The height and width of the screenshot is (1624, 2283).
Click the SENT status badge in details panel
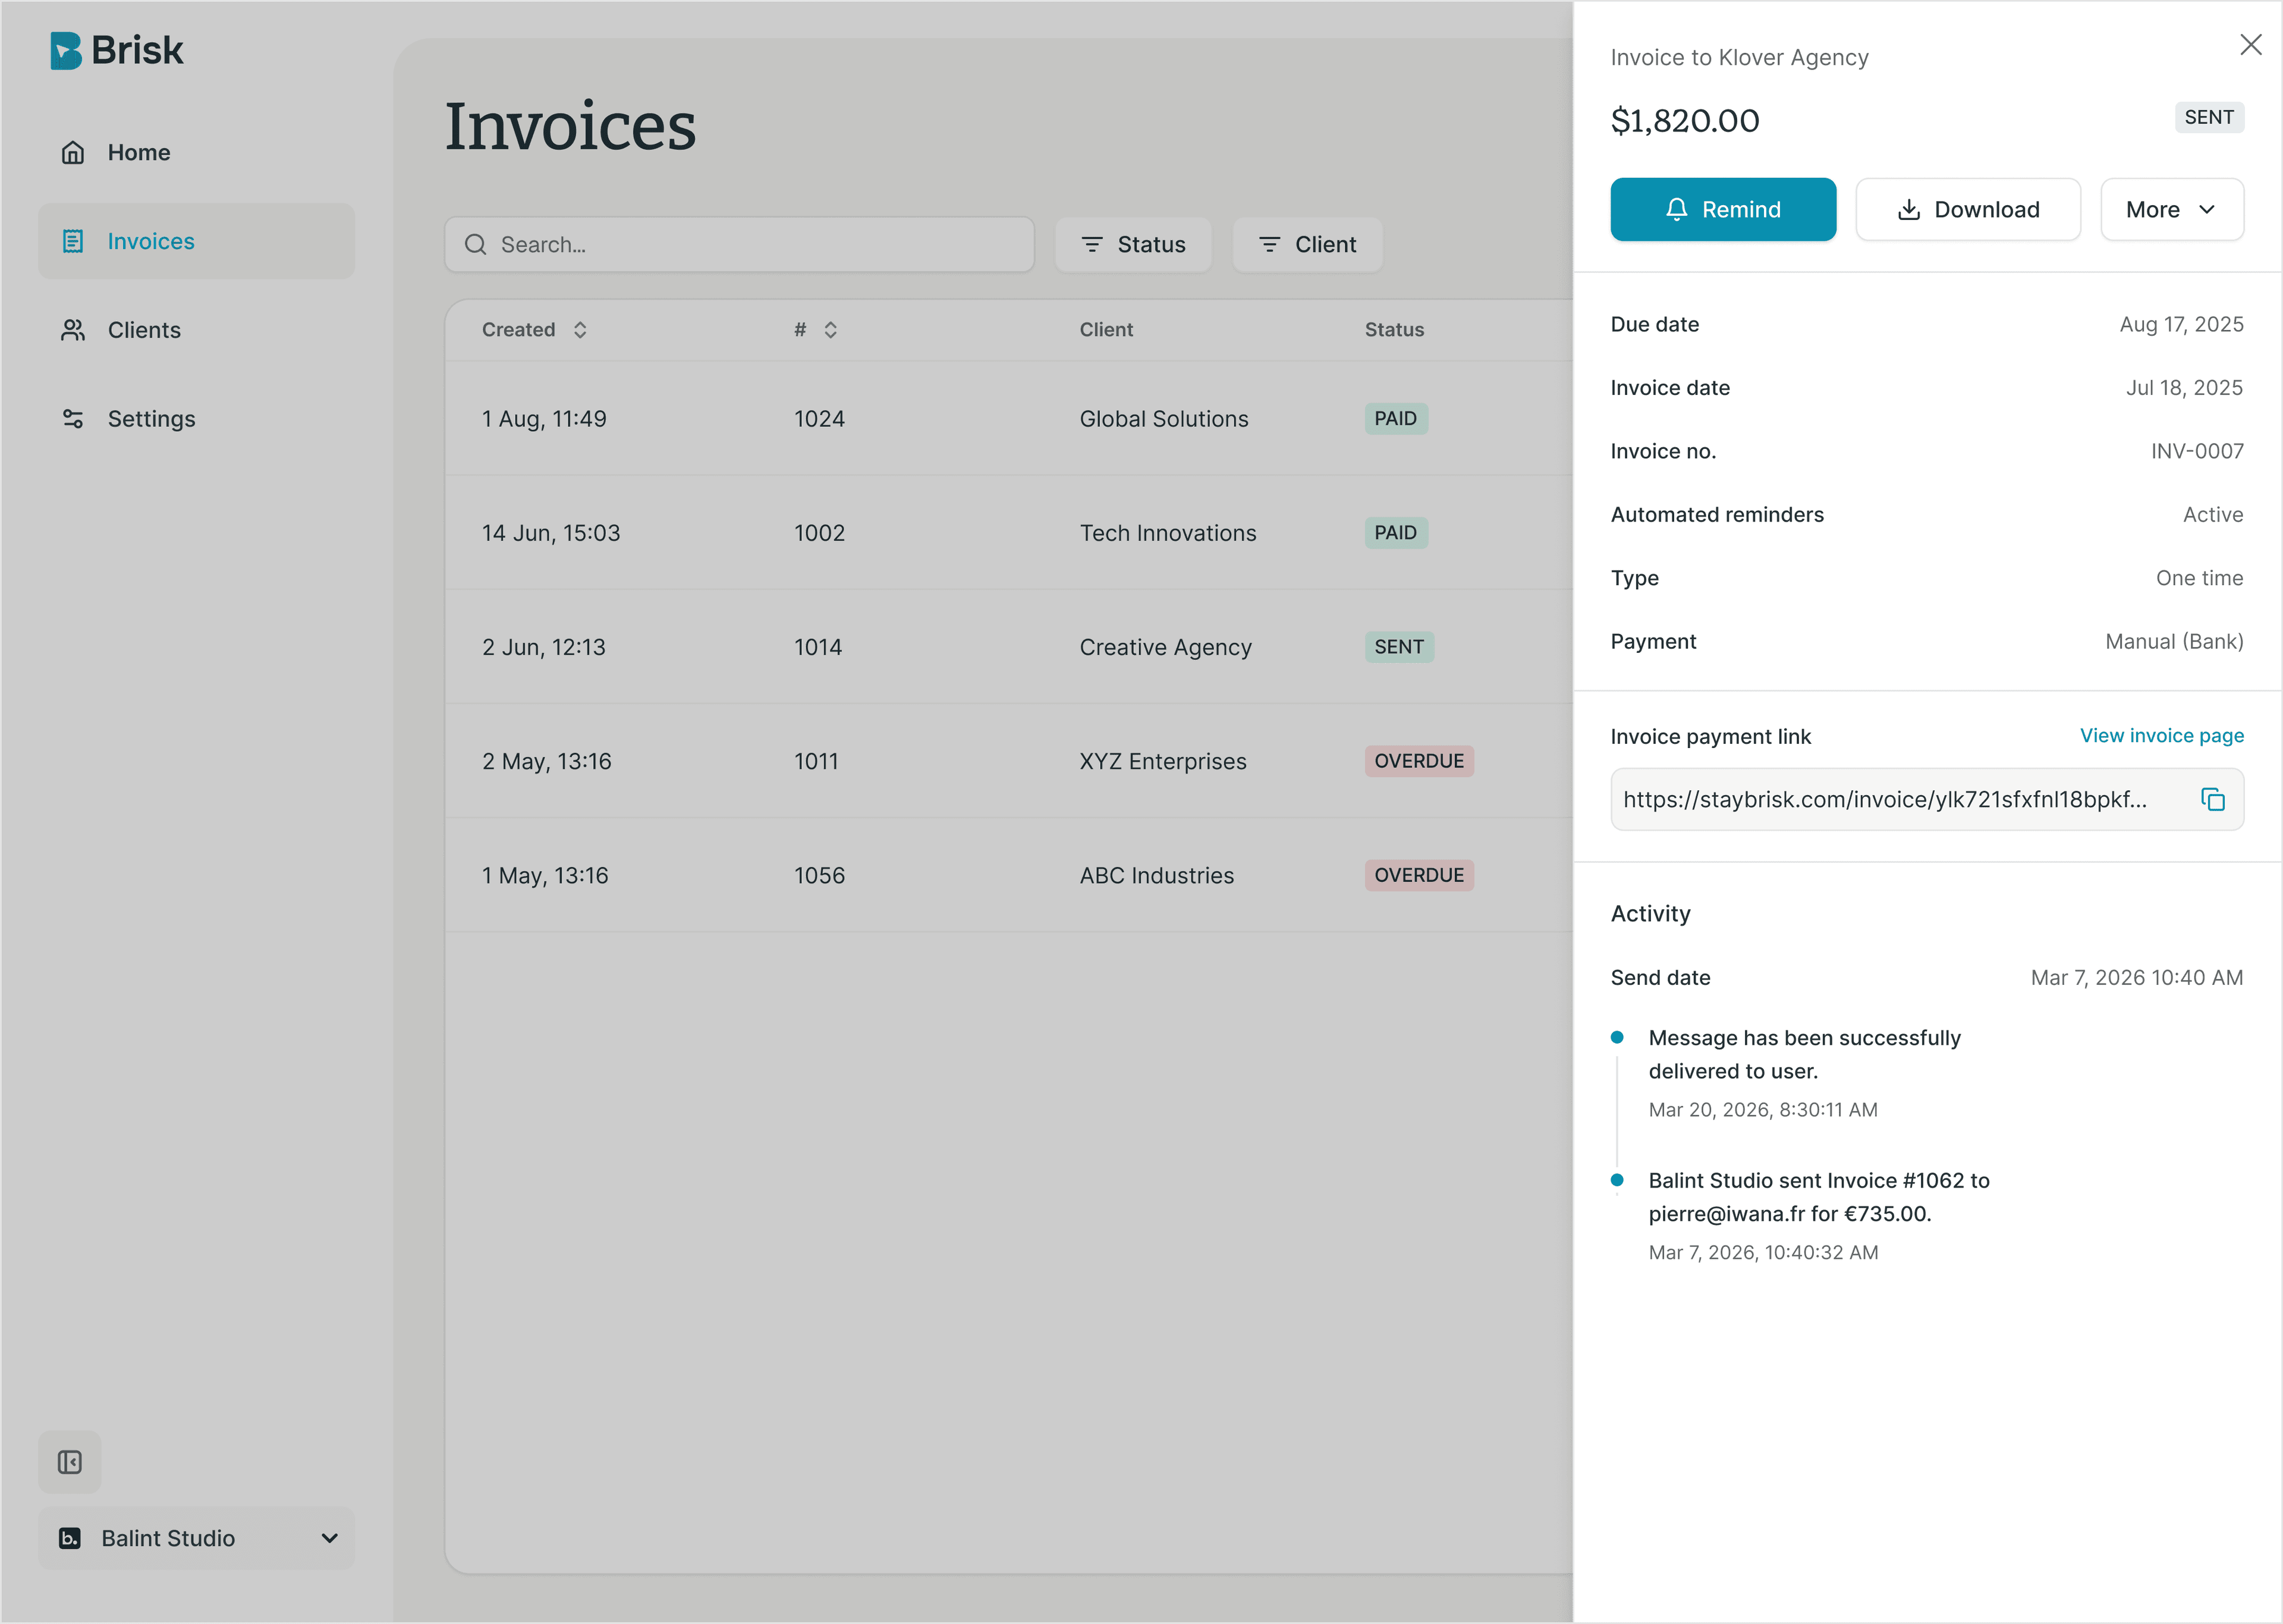point(2209,117)
